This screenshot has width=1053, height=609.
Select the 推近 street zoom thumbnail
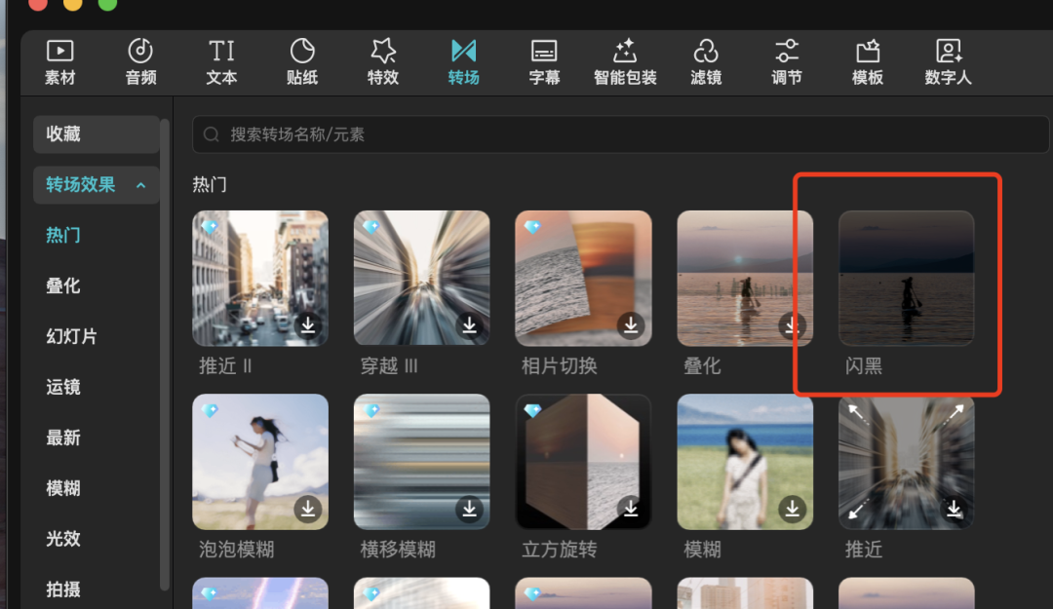[x=906, y=462]
